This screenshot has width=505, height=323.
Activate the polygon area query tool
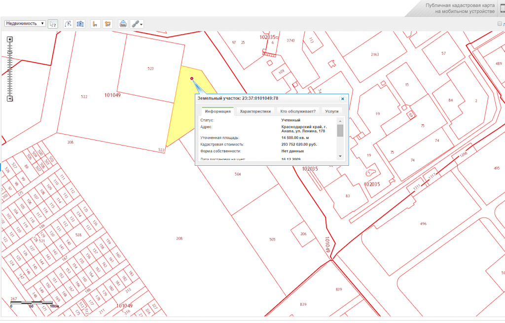click(80, 24)
